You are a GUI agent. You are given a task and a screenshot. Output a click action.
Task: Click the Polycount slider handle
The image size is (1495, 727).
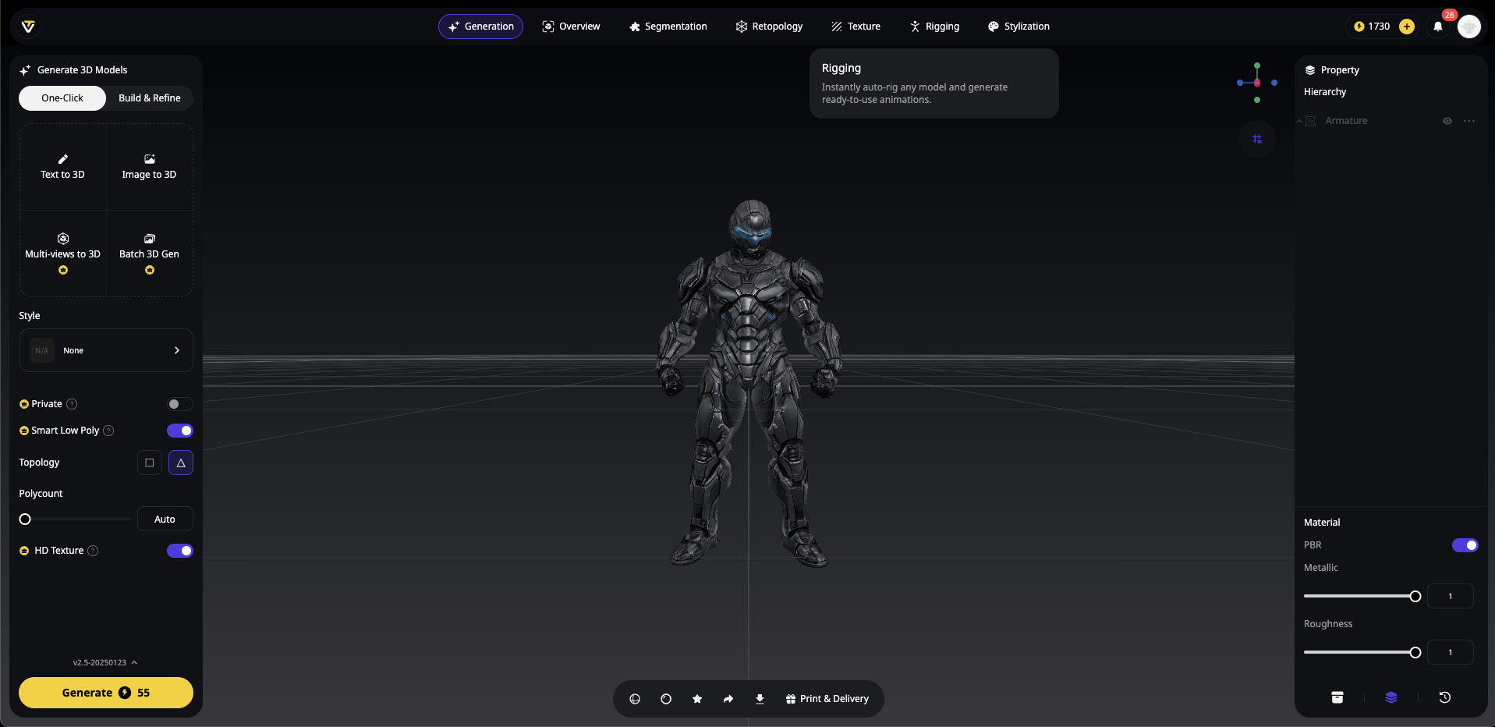coord(25,519)
